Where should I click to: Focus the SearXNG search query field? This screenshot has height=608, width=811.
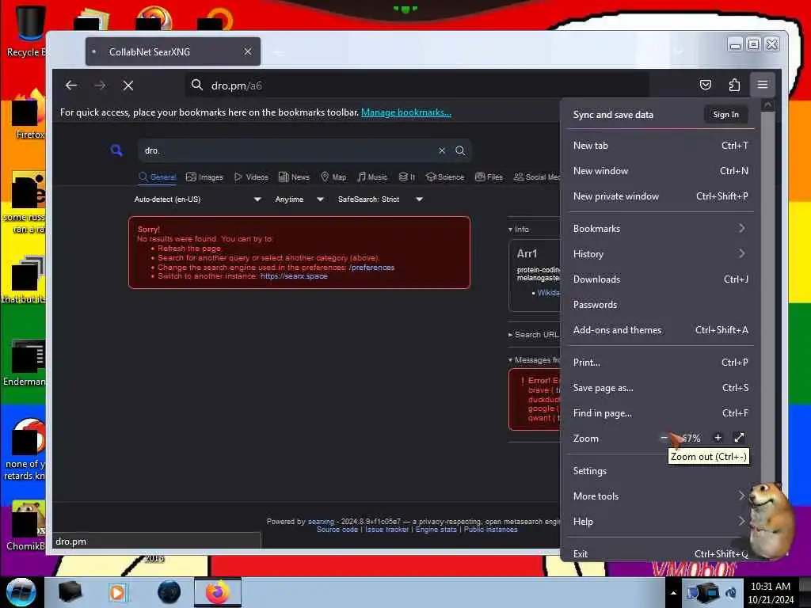pyautogui.click(x=290, y=150)
